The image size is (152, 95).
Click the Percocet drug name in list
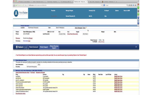(23, 82)
